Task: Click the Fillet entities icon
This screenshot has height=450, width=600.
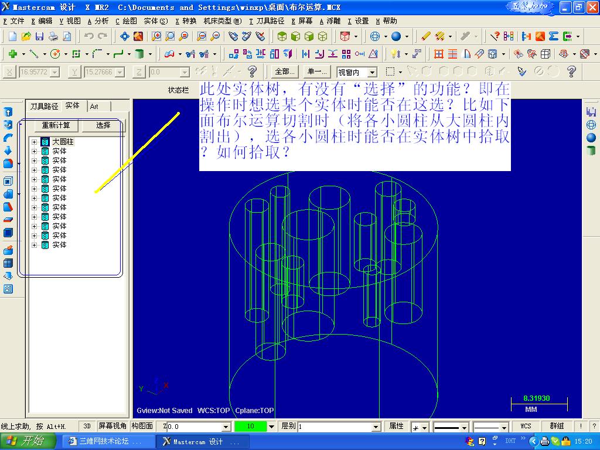Action: 97,54
